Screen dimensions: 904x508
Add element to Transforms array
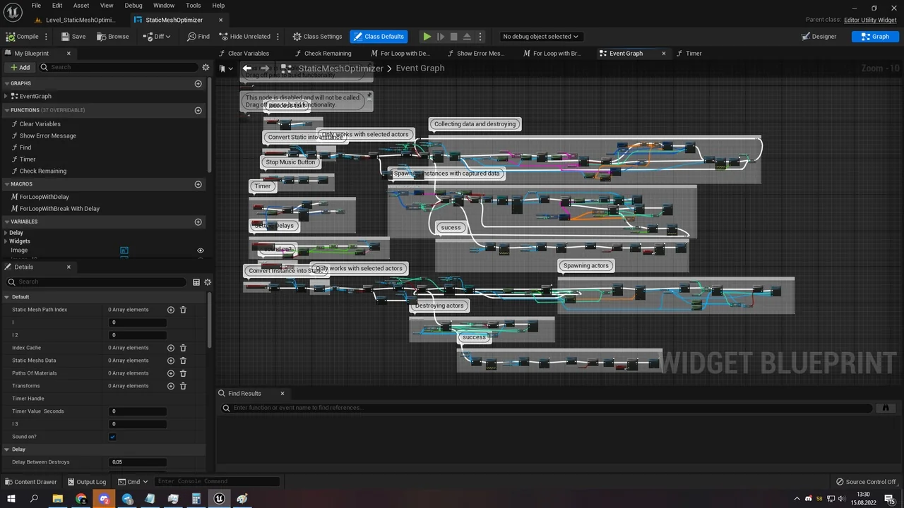coord(170,386)
